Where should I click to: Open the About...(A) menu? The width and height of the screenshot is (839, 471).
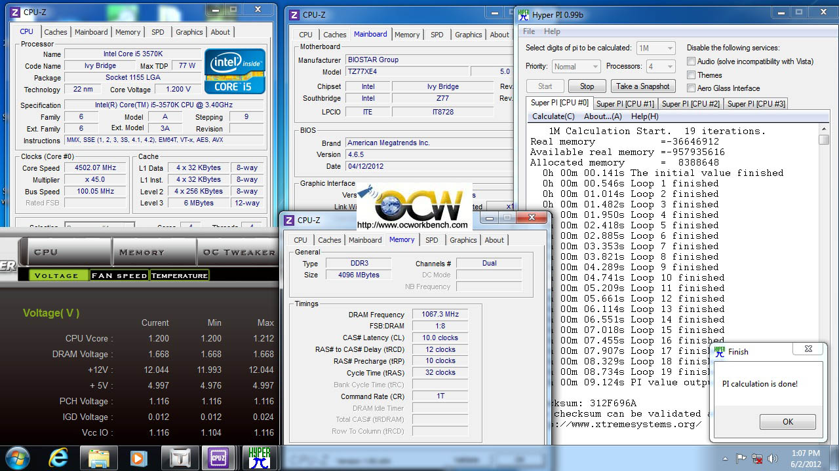tap(603, 116)
